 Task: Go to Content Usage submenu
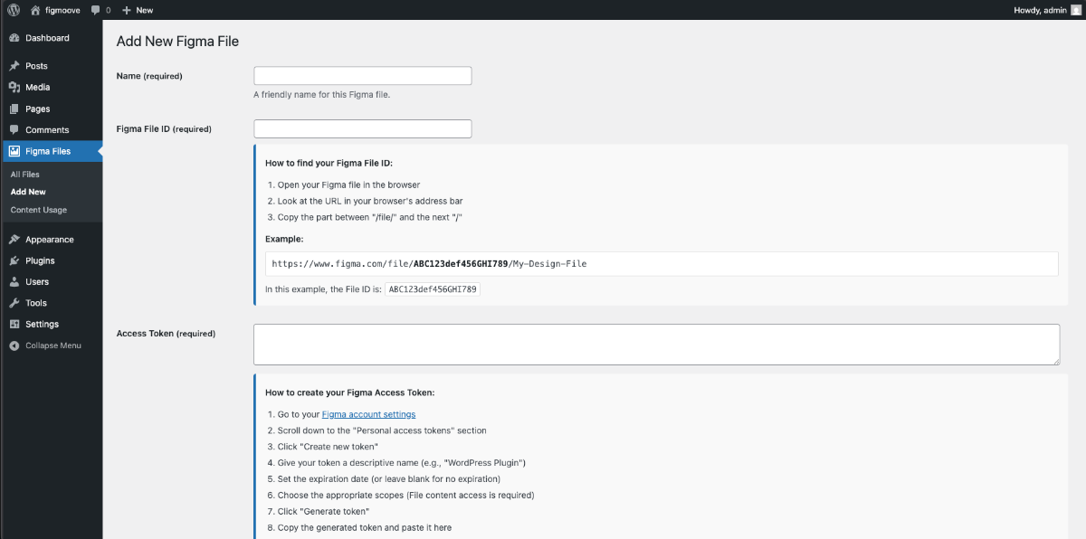[39, 210]
